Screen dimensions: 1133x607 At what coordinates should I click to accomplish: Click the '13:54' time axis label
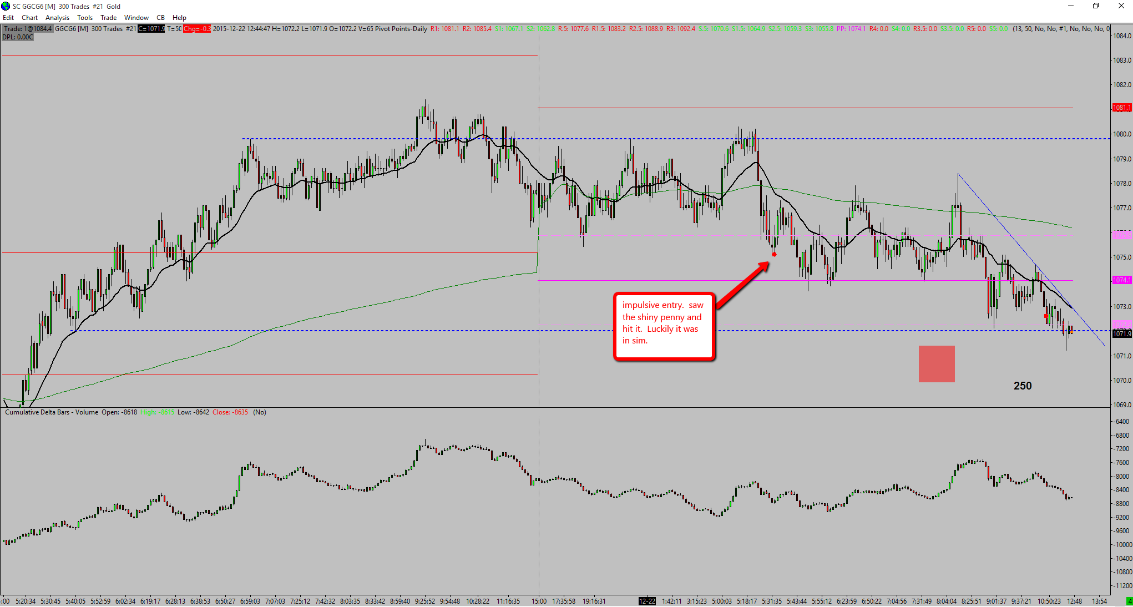(1100, 601)
